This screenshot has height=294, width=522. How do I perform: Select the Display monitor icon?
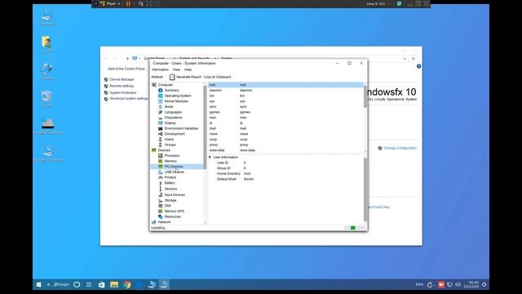(160, 123)
